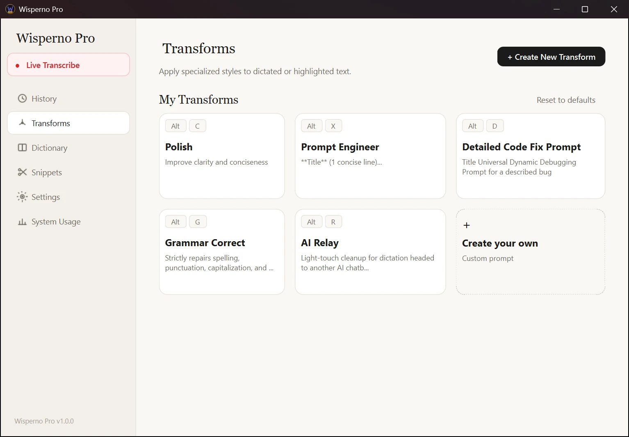This screenshot has width=629, height=437.
Task: Click the History clock icon
Action: [22, 98]
